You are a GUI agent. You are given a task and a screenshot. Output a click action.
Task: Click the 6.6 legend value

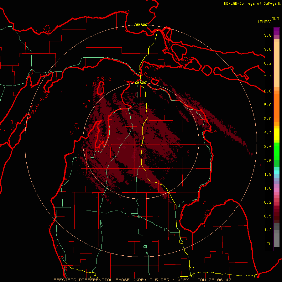click(268, 91)
